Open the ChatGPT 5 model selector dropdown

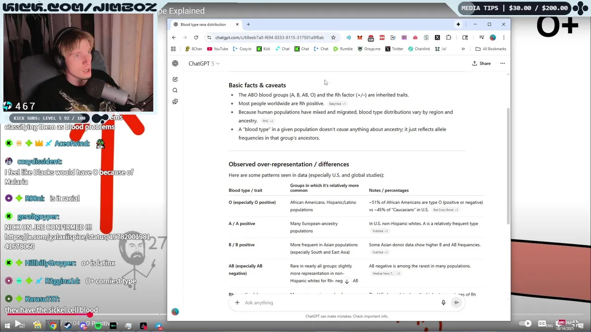[204, 64]
